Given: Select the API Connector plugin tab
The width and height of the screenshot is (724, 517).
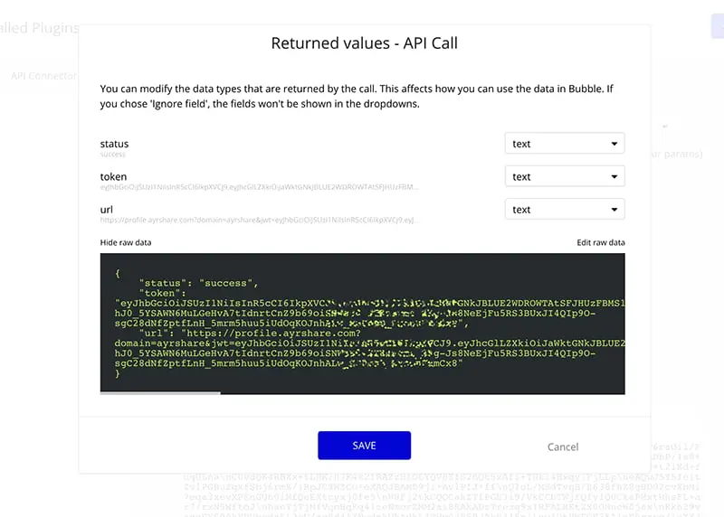Looking at the screenshot, I should point(43,76).
